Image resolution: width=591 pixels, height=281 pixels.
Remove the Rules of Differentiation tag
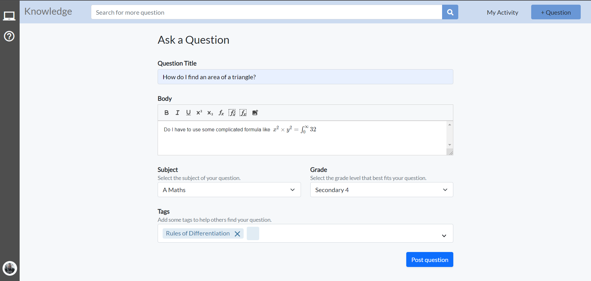click(x=237, y=234)
